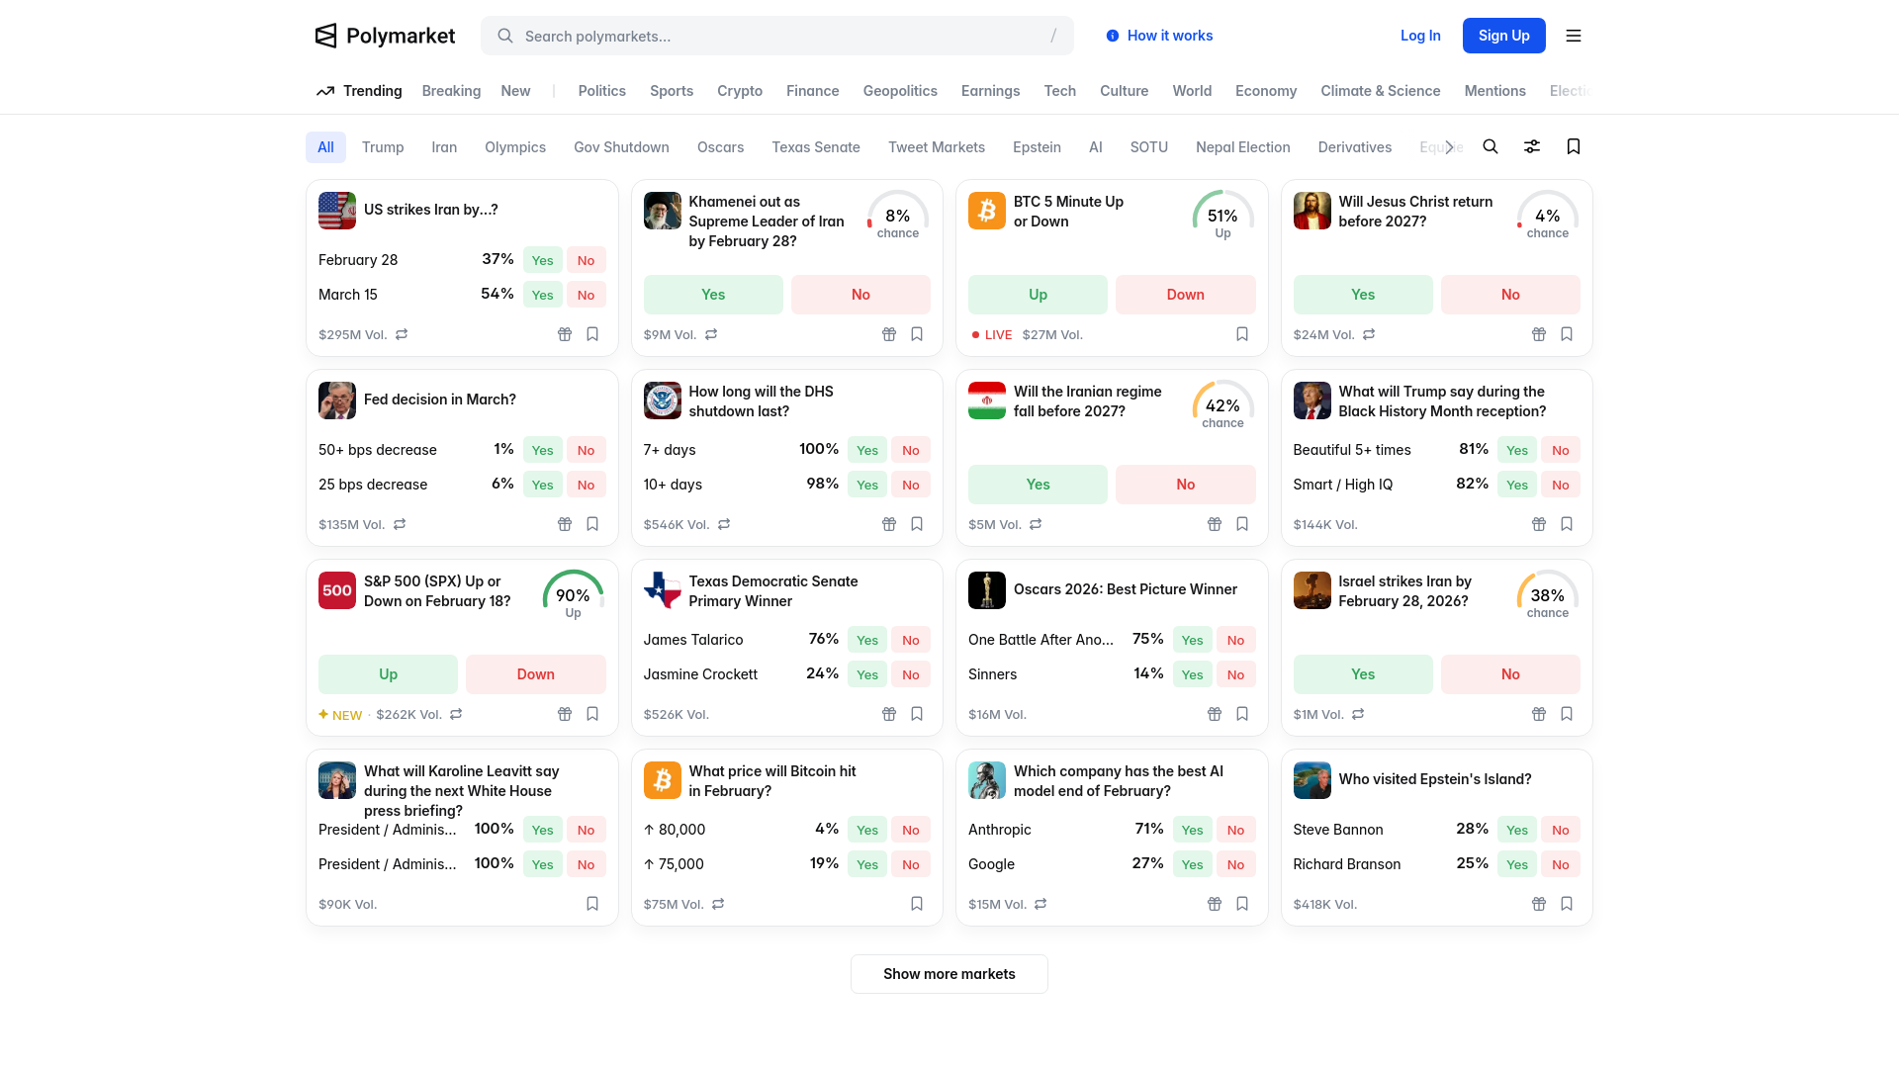
Task: Bookmark the Jesus Christ return market
Action: [1567, 334]
